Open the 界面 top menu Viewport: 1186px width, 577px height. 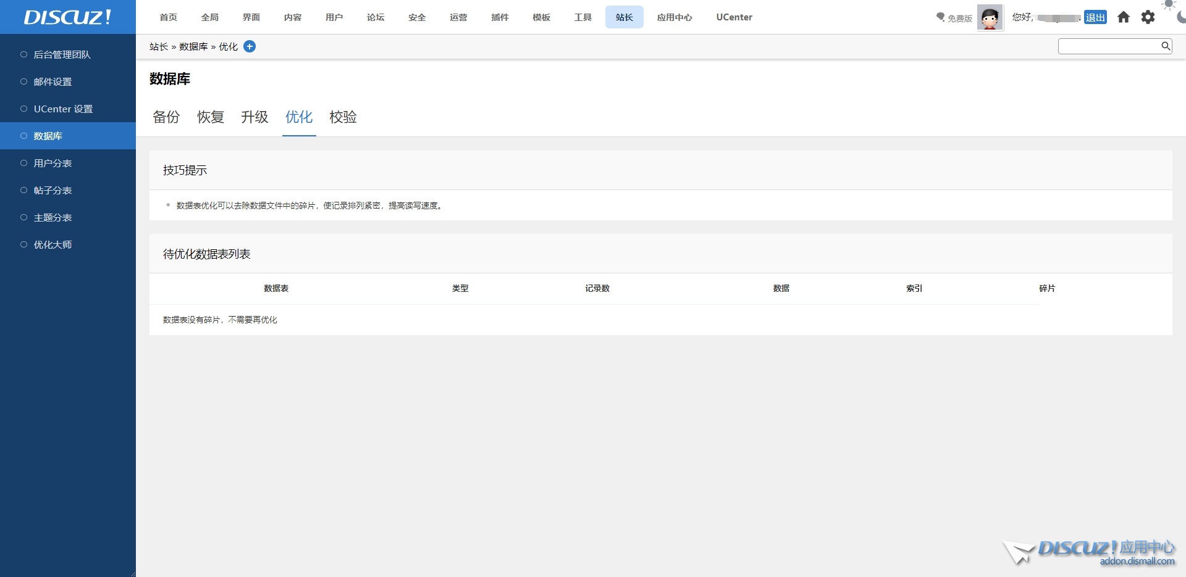tap(251, 17)
